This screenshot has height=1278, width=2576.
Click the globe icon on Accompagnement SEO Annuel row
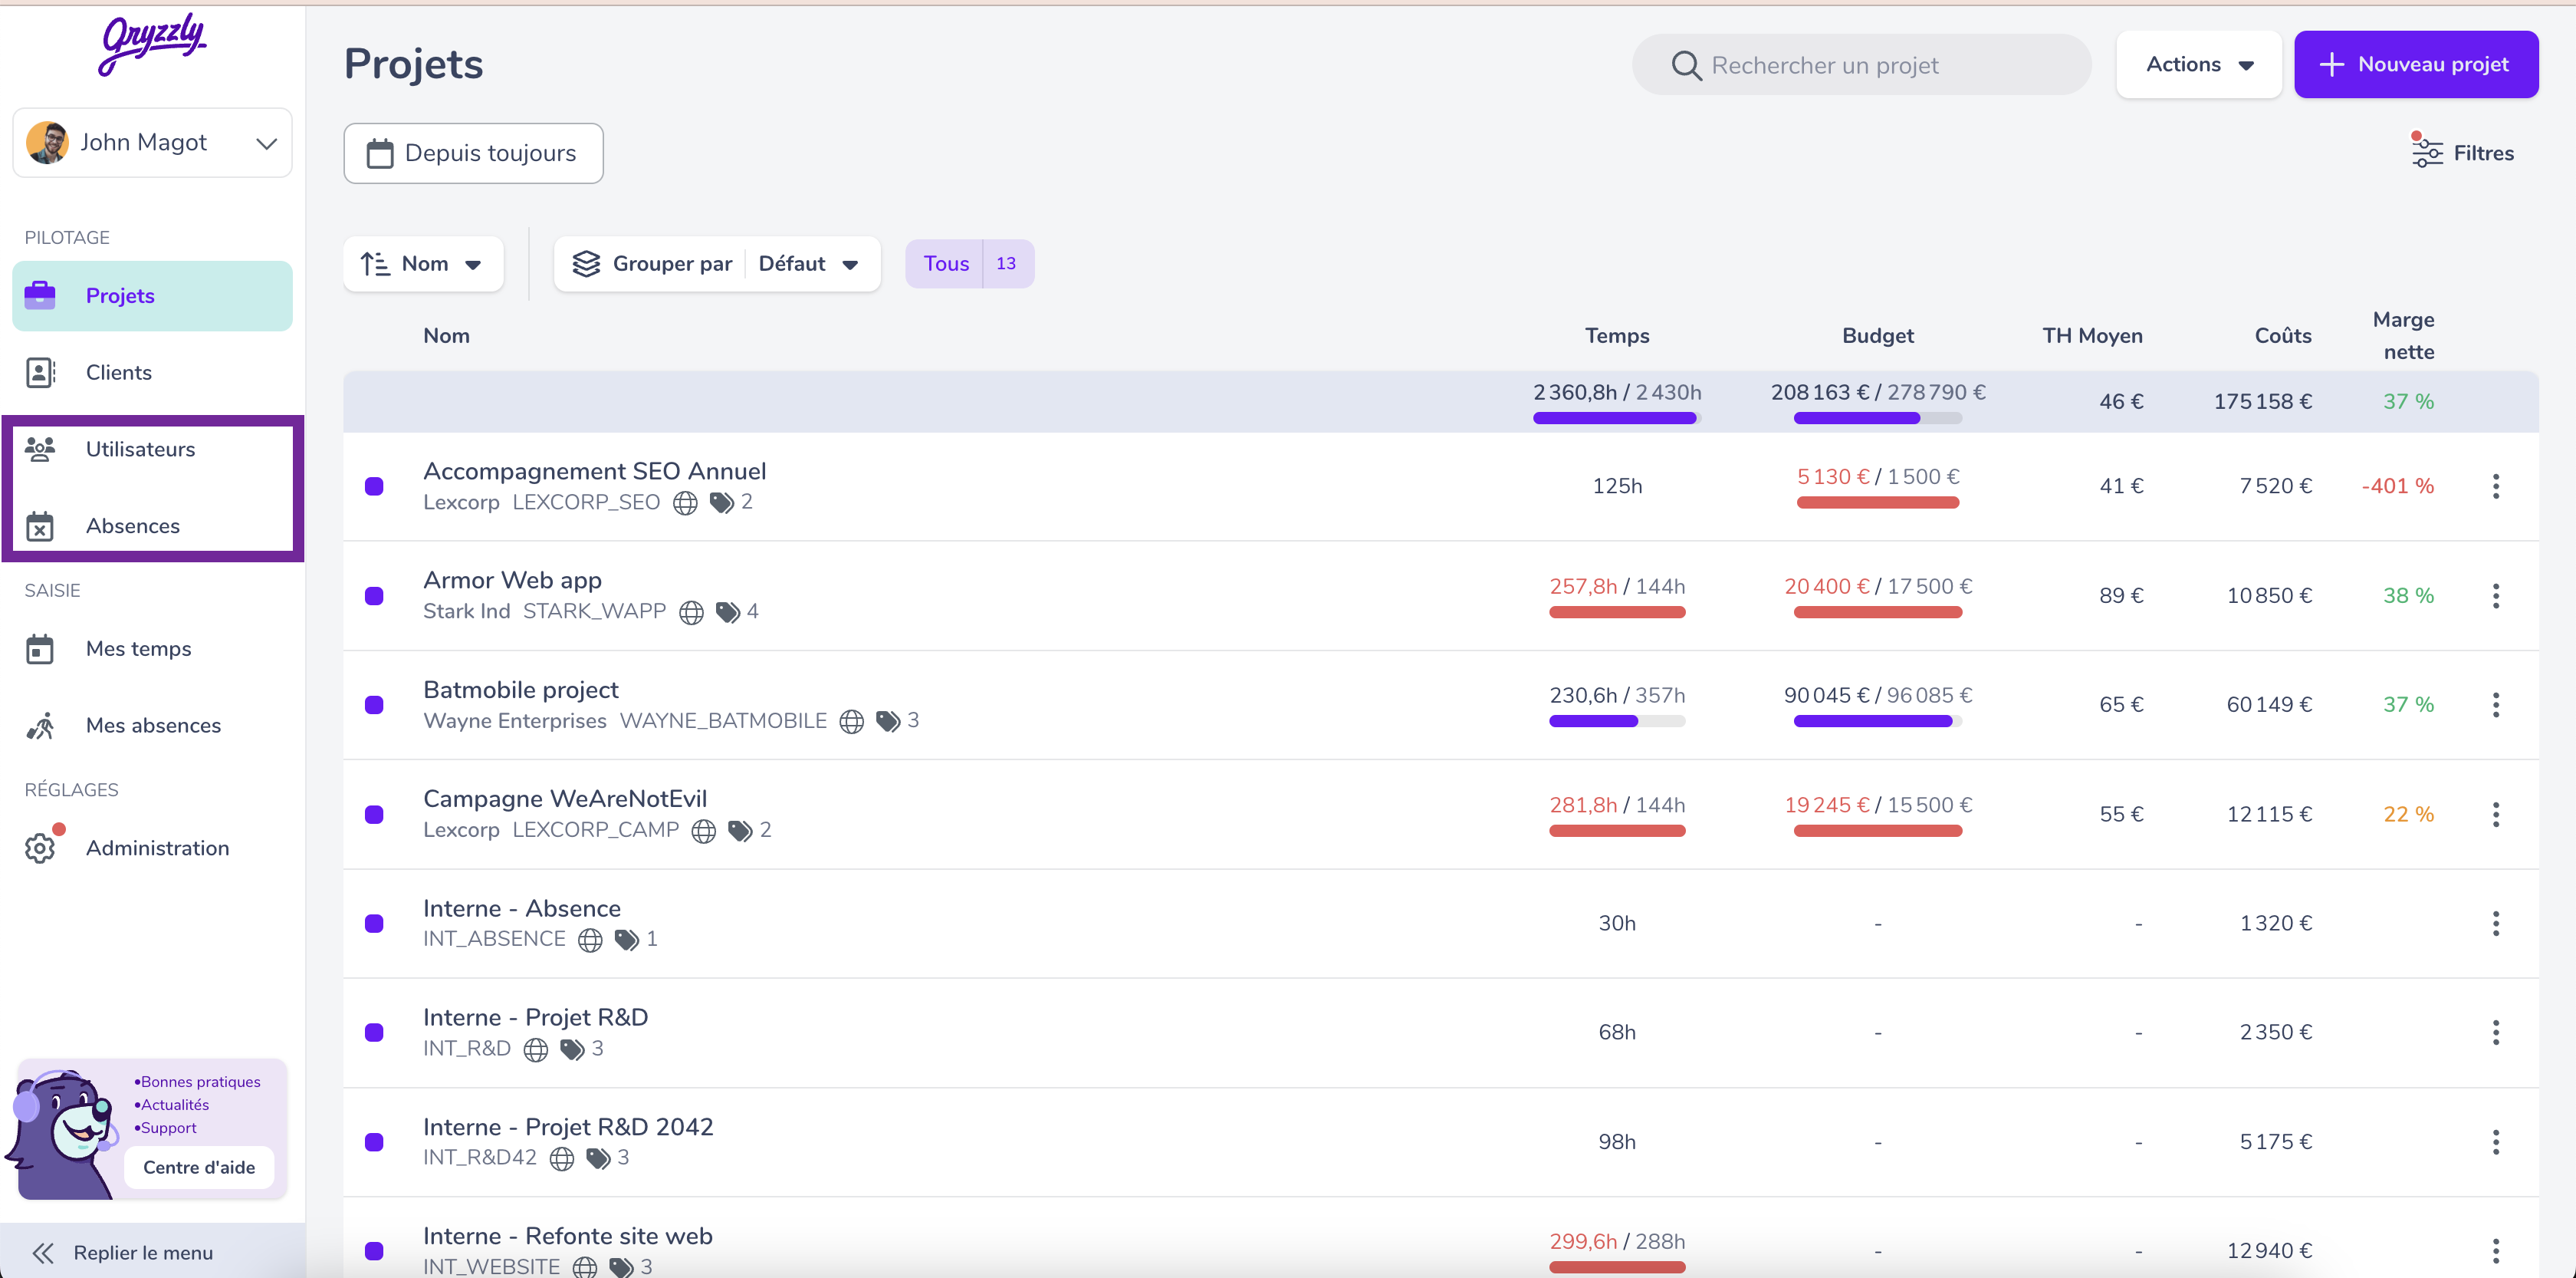click(685, 502)
